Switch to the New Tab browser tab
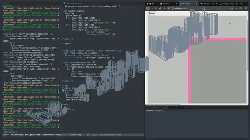The width and height of the screenshot is (250, 140). (169, 3)
